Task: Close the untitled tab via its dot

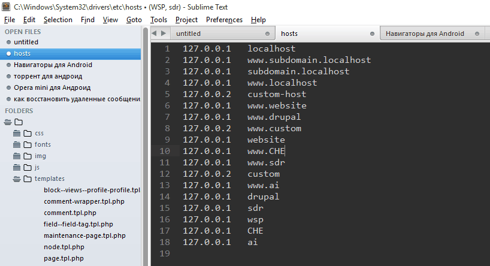Action: pyautogui.click(x=268, y=34)
